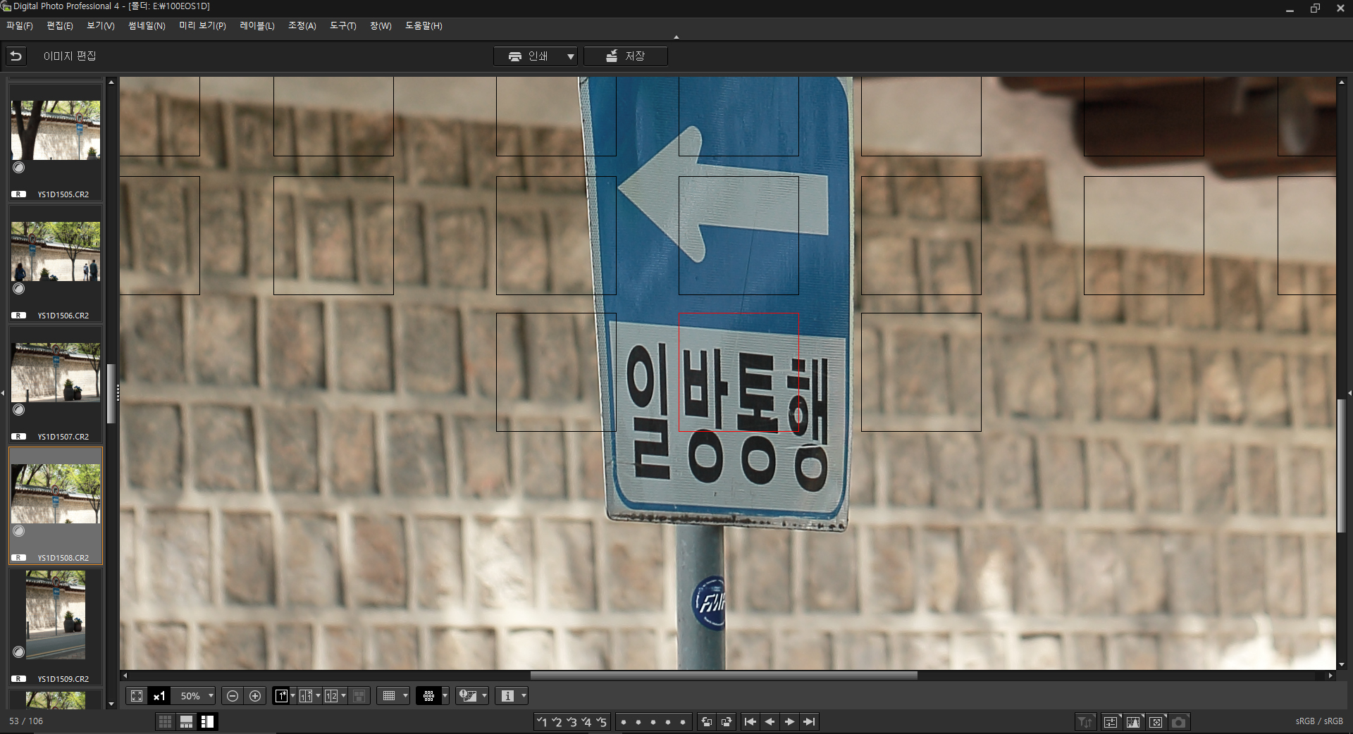This screenshot has width=1353, height=734.
Task: Fit the image to the window
Action: click(137, 696)
